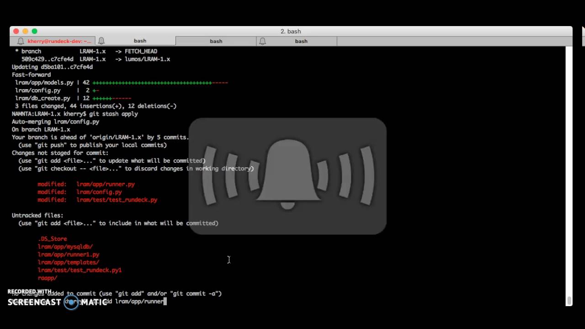
Task: Click '3 files changed, 44 insertions' summary
Action: (96, 106)
